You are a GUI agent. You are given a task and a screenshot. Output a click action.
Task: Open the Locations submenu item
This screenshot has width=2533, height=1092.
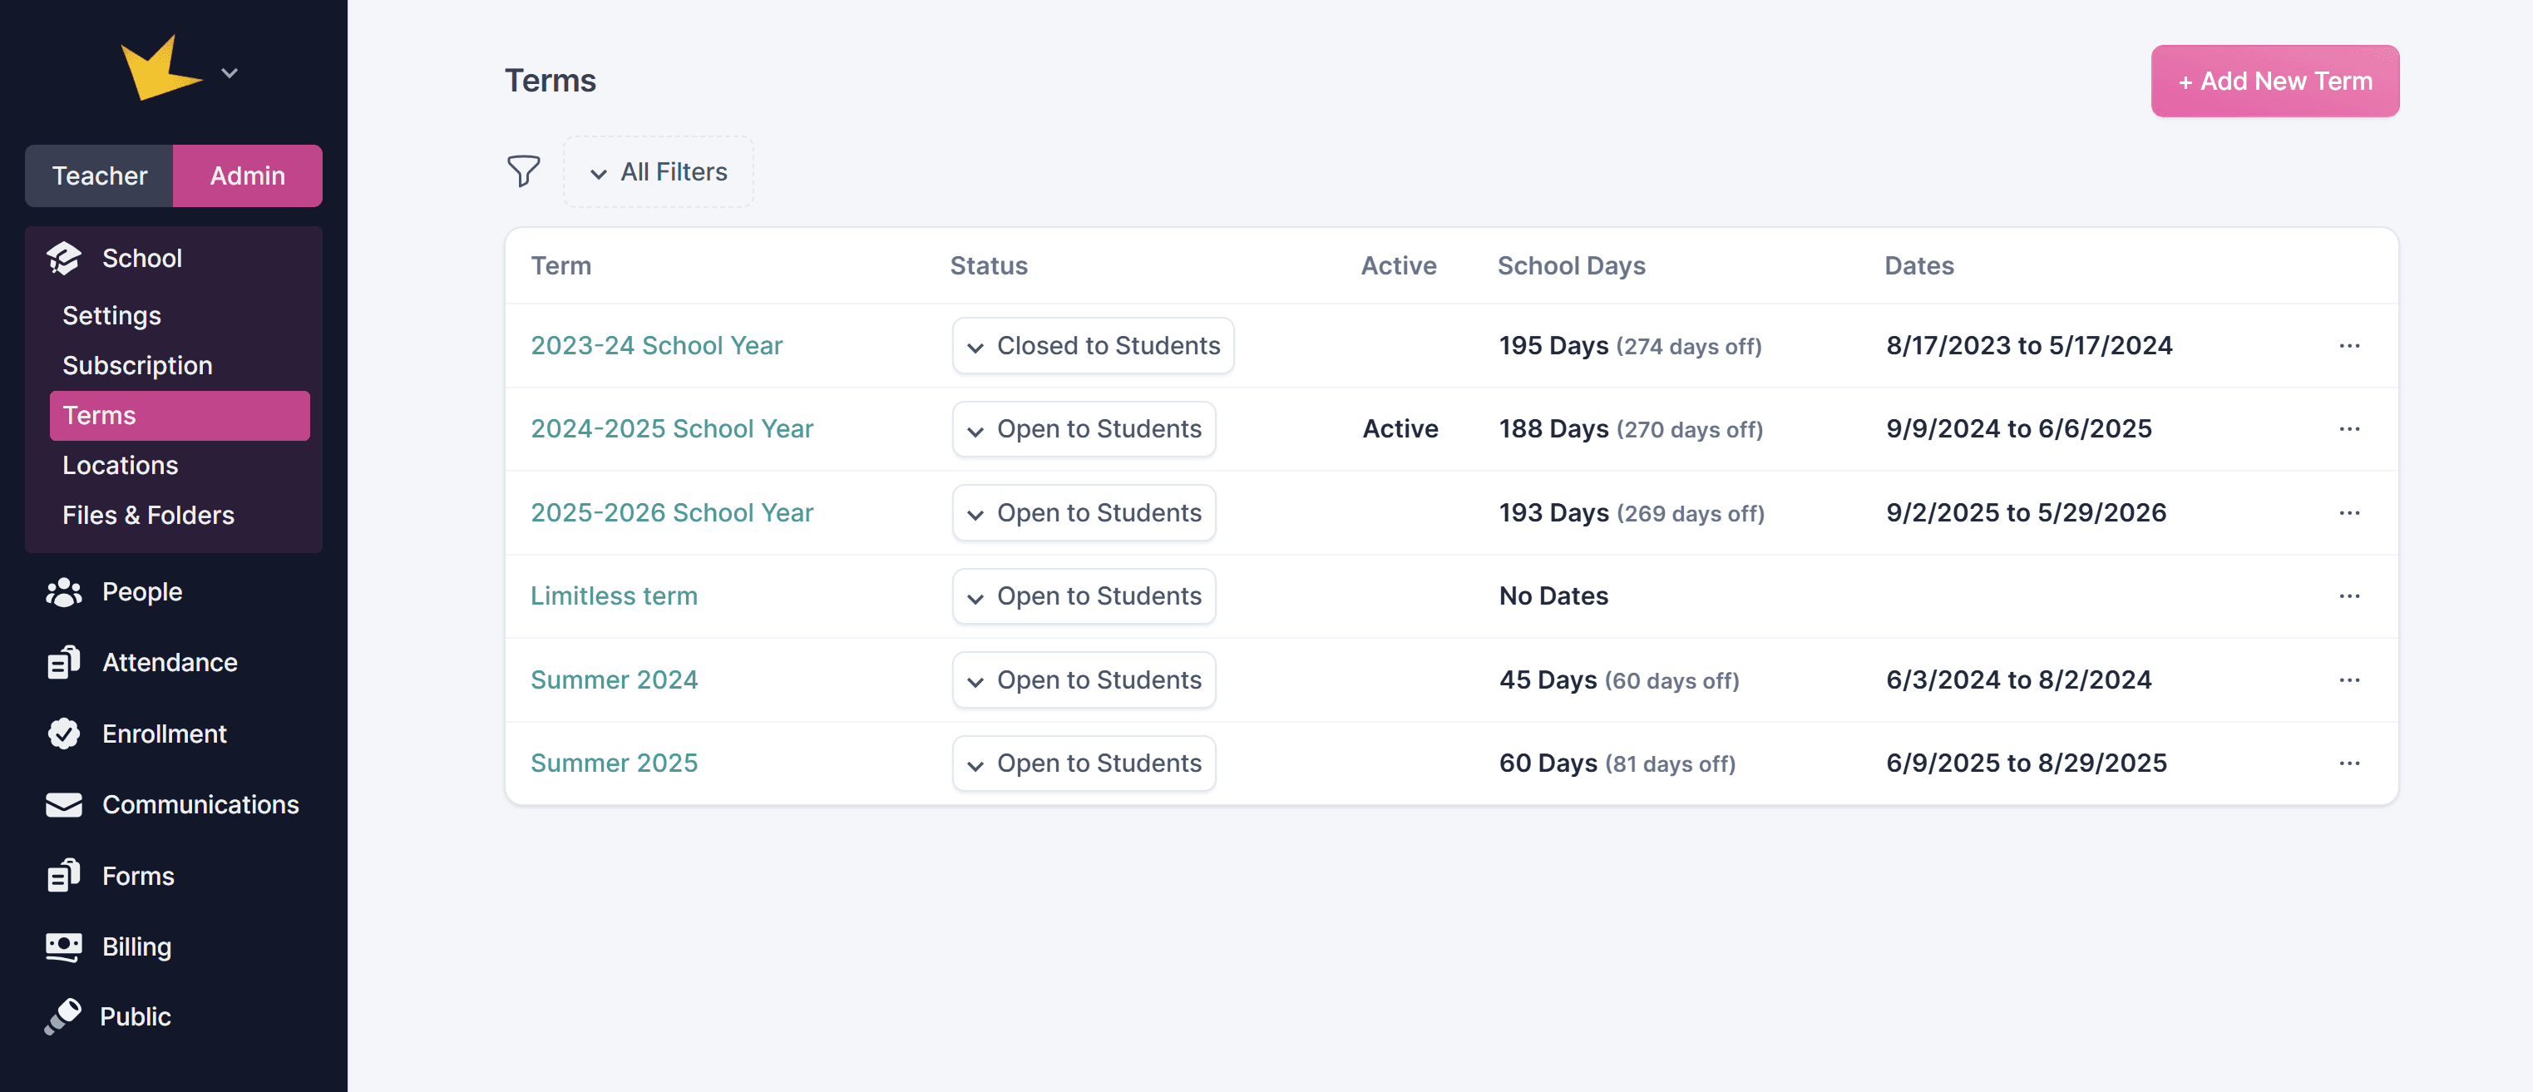pyautogui.click(x=121, y=466)
